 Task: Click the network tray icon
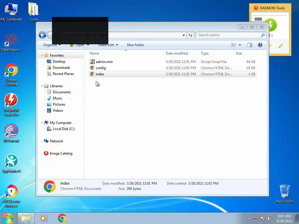click(x=255, y=218)
